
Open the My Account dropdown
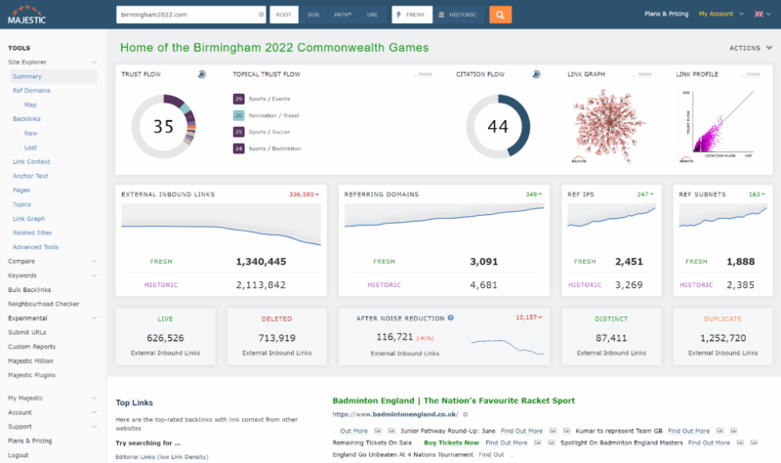point(719,15)
